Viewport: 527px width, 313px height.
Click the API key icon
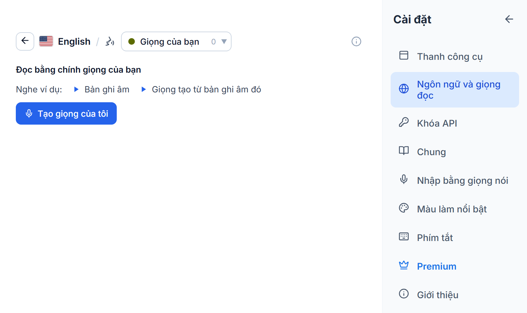coord(404,122)
